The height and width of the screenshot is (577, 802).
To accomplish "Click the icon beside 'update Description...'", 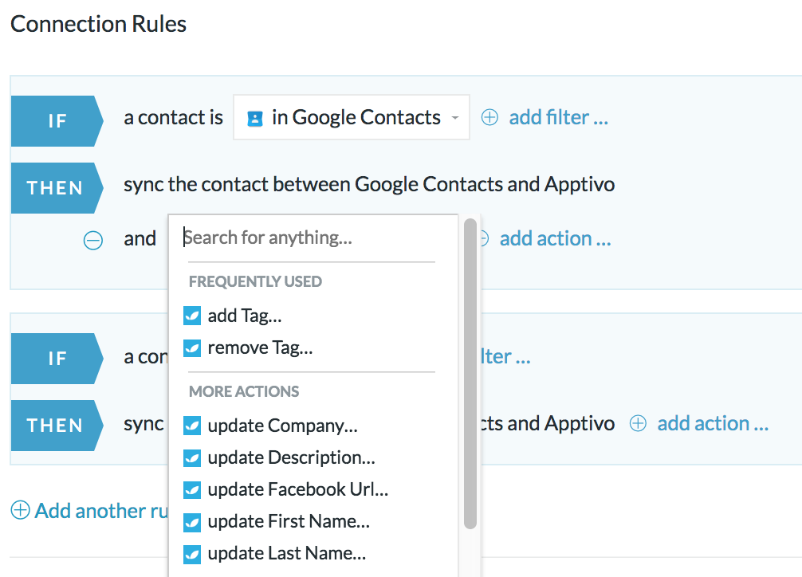I will coord(192,457).
